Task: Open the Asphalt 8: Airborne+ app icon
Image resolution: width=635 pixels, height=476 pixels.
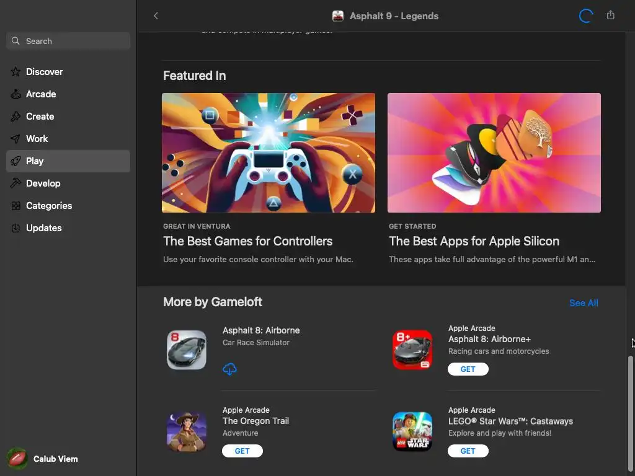Action: coord(412,350)
